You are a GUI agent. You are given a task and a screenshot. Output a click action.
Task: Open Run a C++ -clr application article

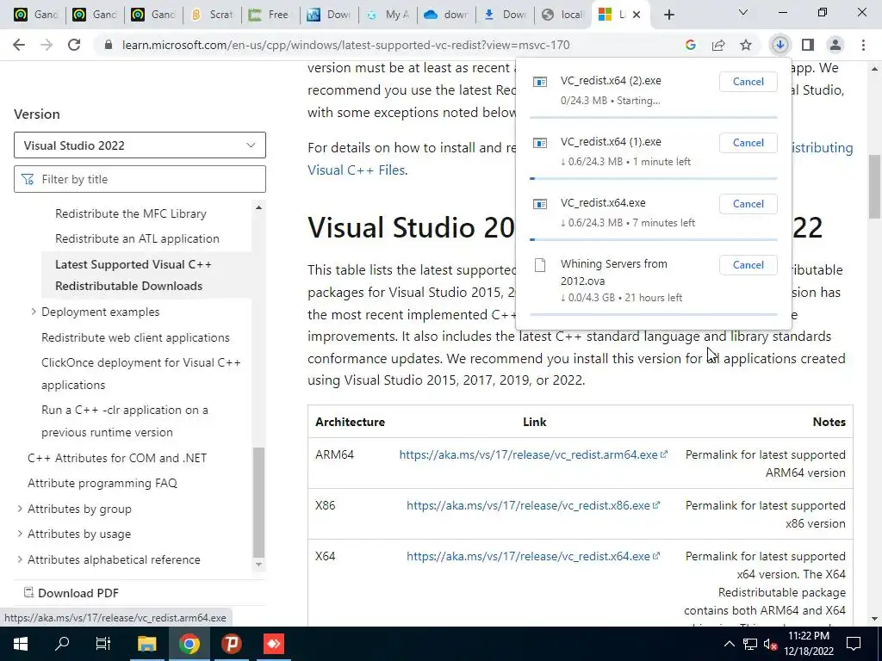tap(125, 421)
